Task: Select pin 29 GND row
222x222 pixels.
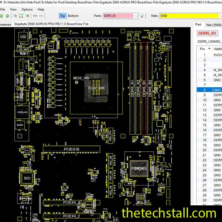Action: (209, 195)
